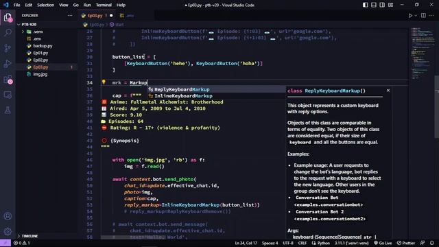Screen dimensions: 439x247
Task: Close the ReplyKeyboardMarkup documentation popup
Action: [x=388, y=91]
